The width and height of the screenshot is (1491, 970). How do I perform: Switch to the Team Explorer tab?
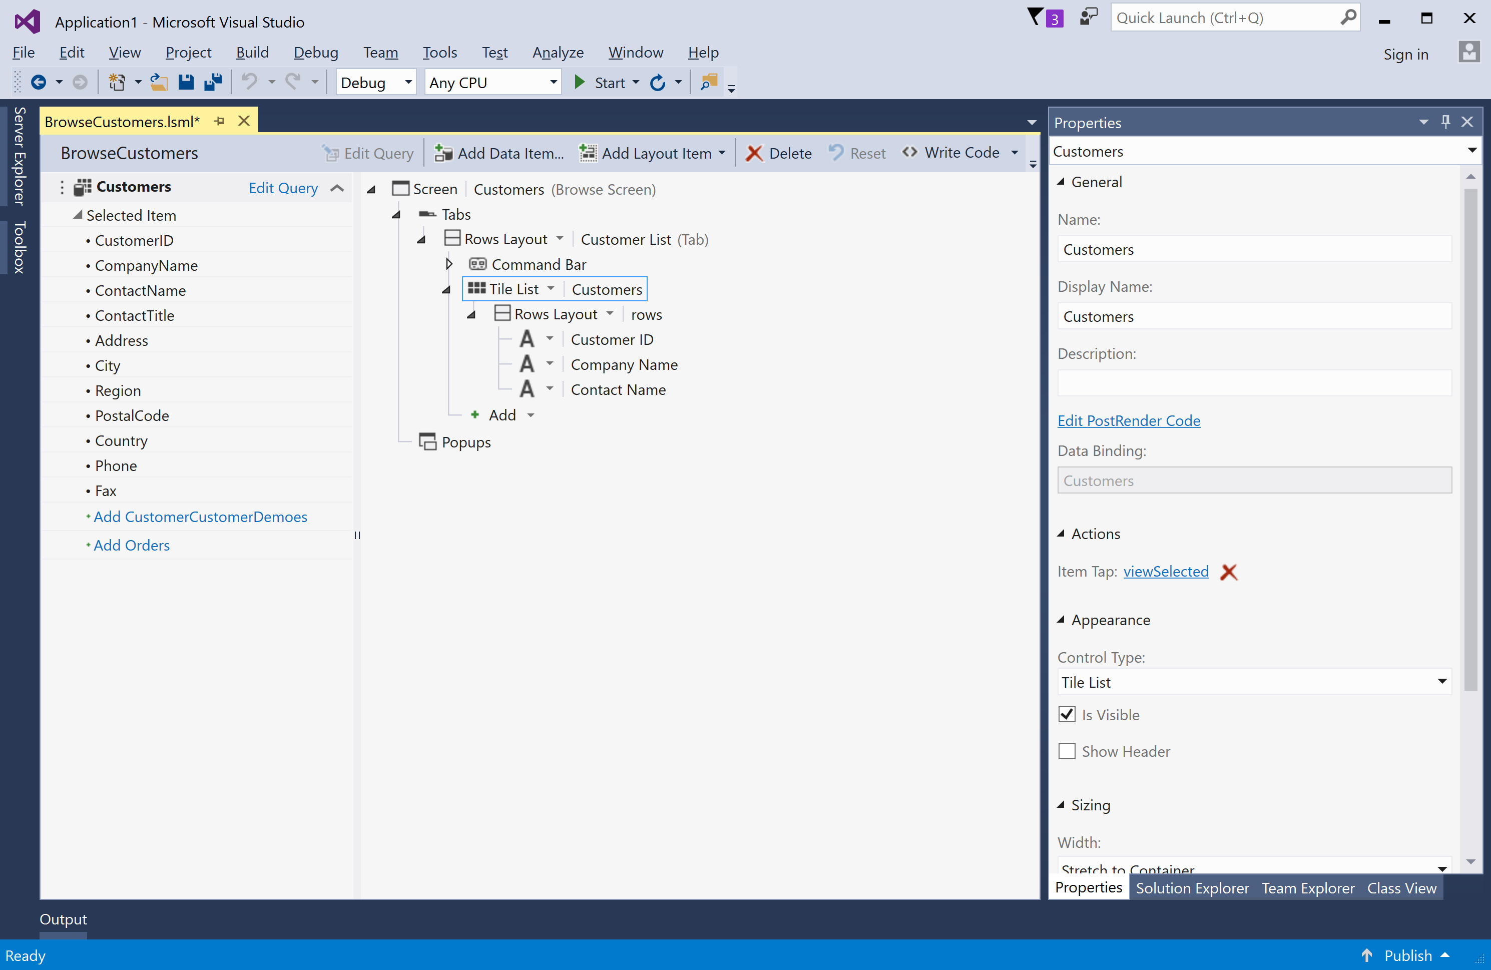pos(1308,888)
